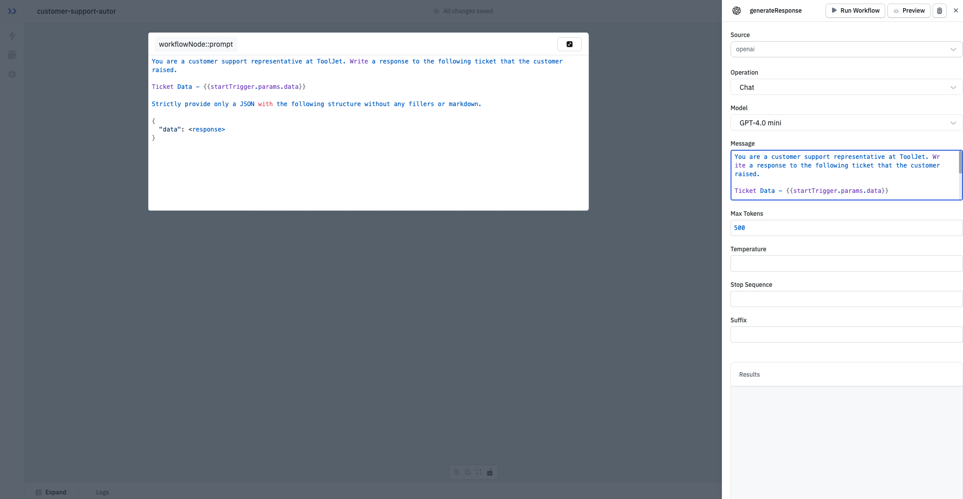963x499 pixels.
Task: Collapse the left sidebar with double-chevron icon
Action: coord(12,11)
